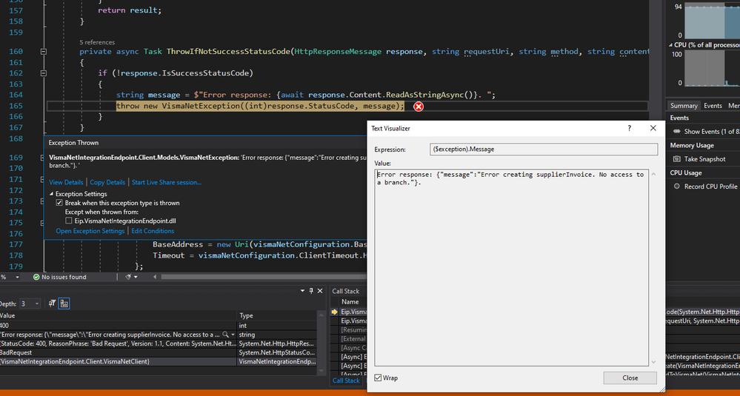
Task: Open the search Depth dropdown
Action: (30, 304)
